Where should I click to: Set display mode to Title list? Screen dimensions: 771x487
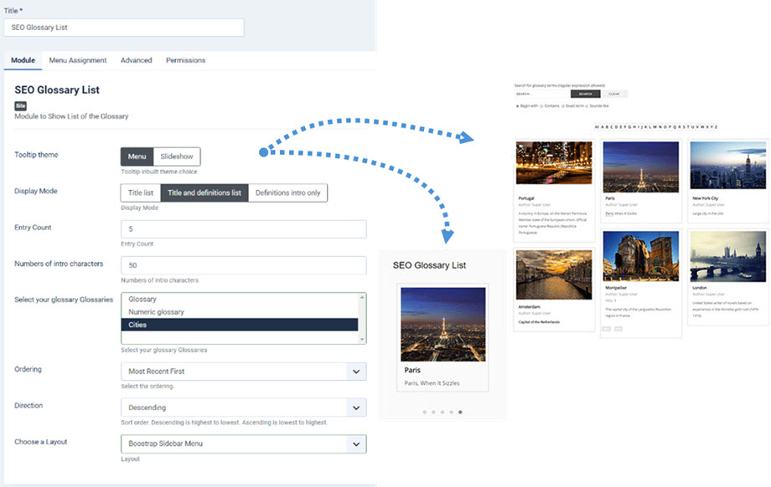coord(140,192)
